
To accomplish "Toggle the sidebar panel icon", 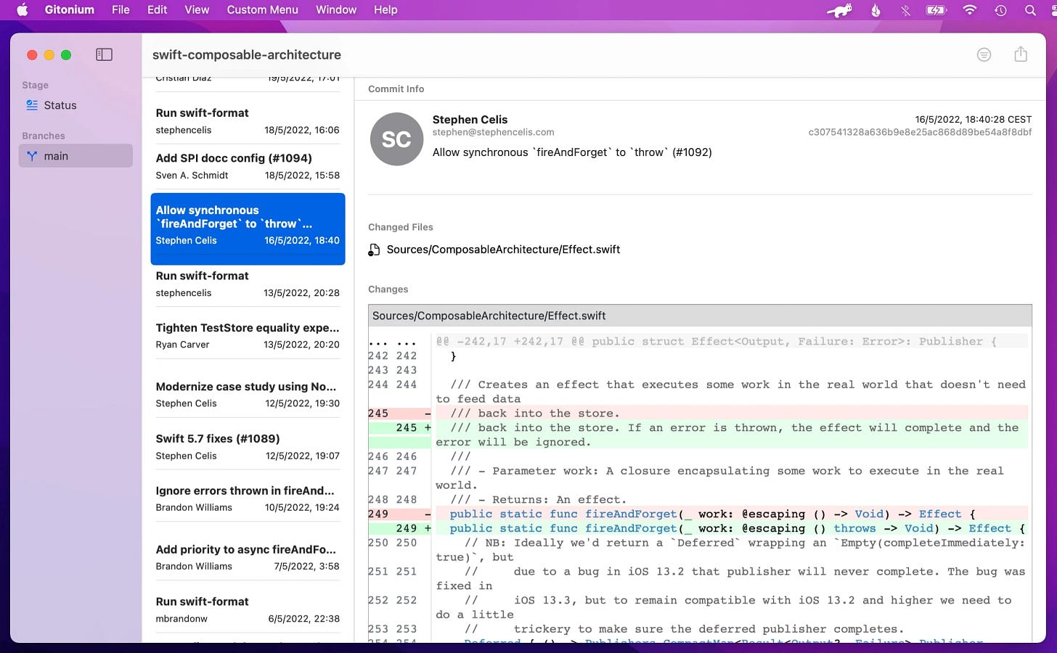I will tap(104, 54).
